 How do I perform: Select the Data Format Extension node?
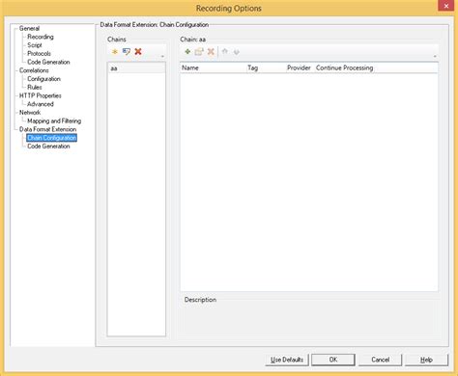(x=47, y=129)
